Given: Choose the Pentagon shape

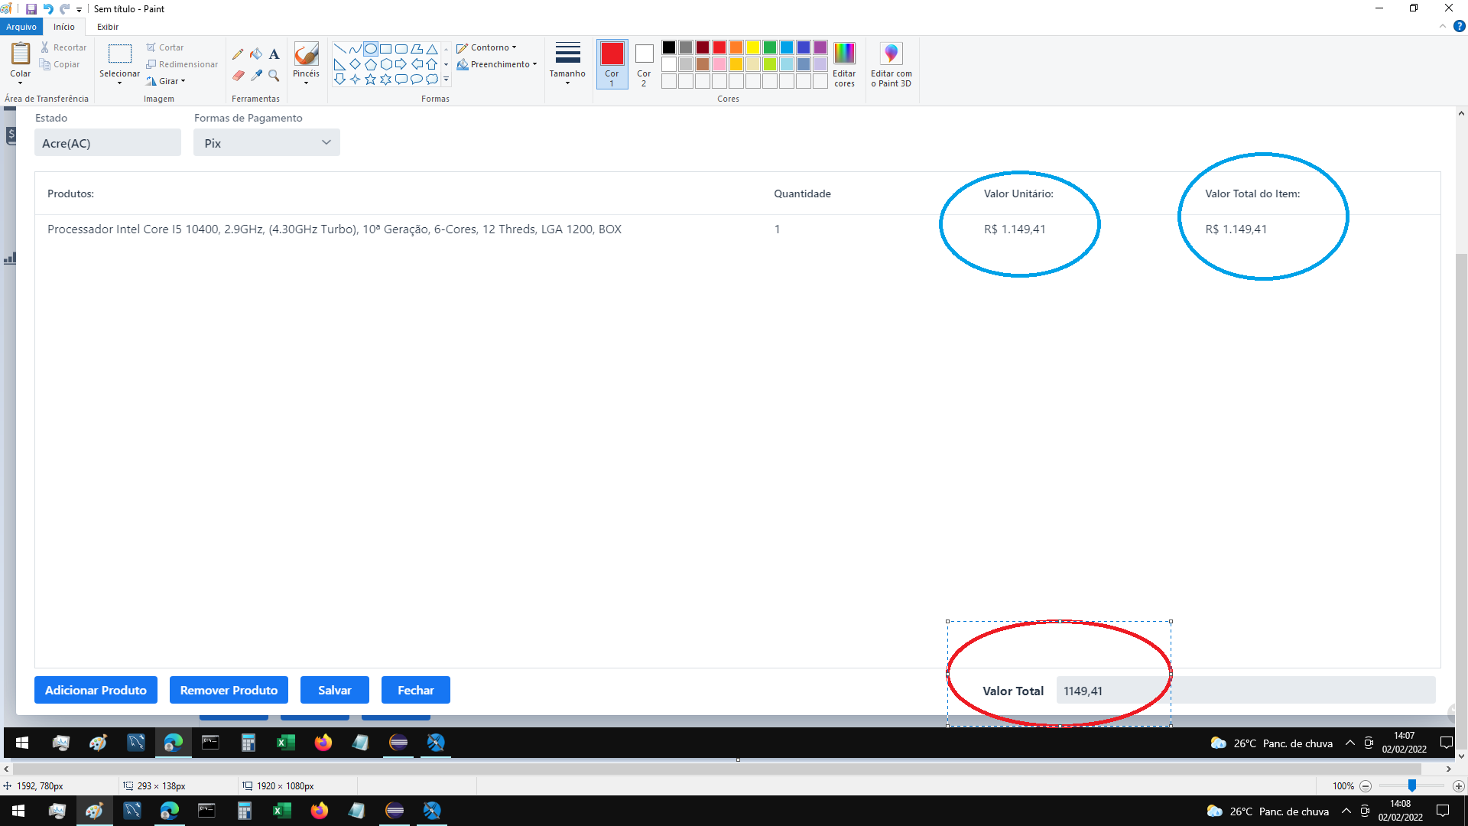Looking at the screenshot, I should click(370, 64).
